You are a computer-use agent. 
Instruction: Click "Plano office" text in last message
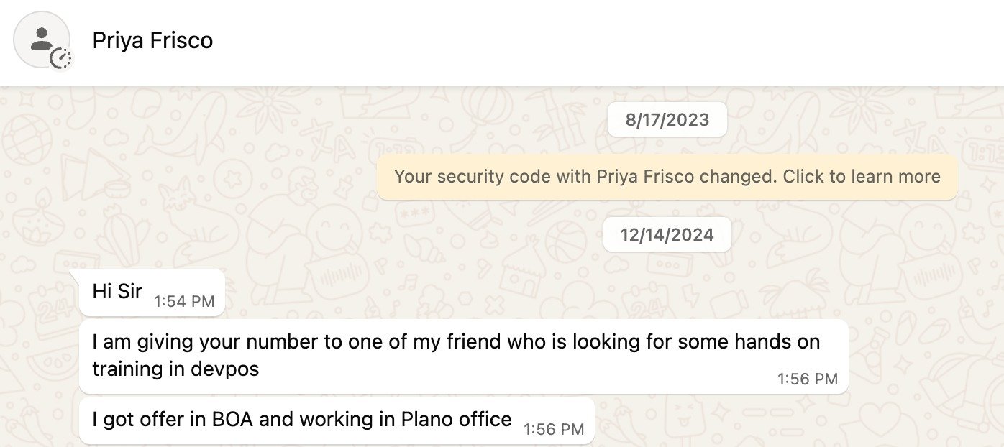pos(457,419)
